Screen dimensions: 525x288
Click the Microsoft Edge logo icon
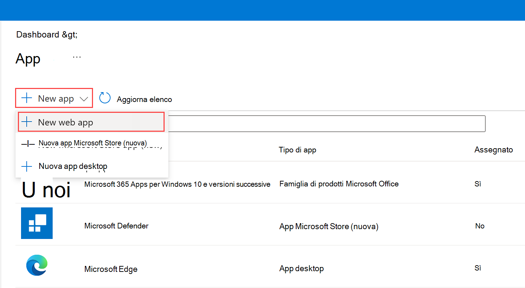point(37,265)
